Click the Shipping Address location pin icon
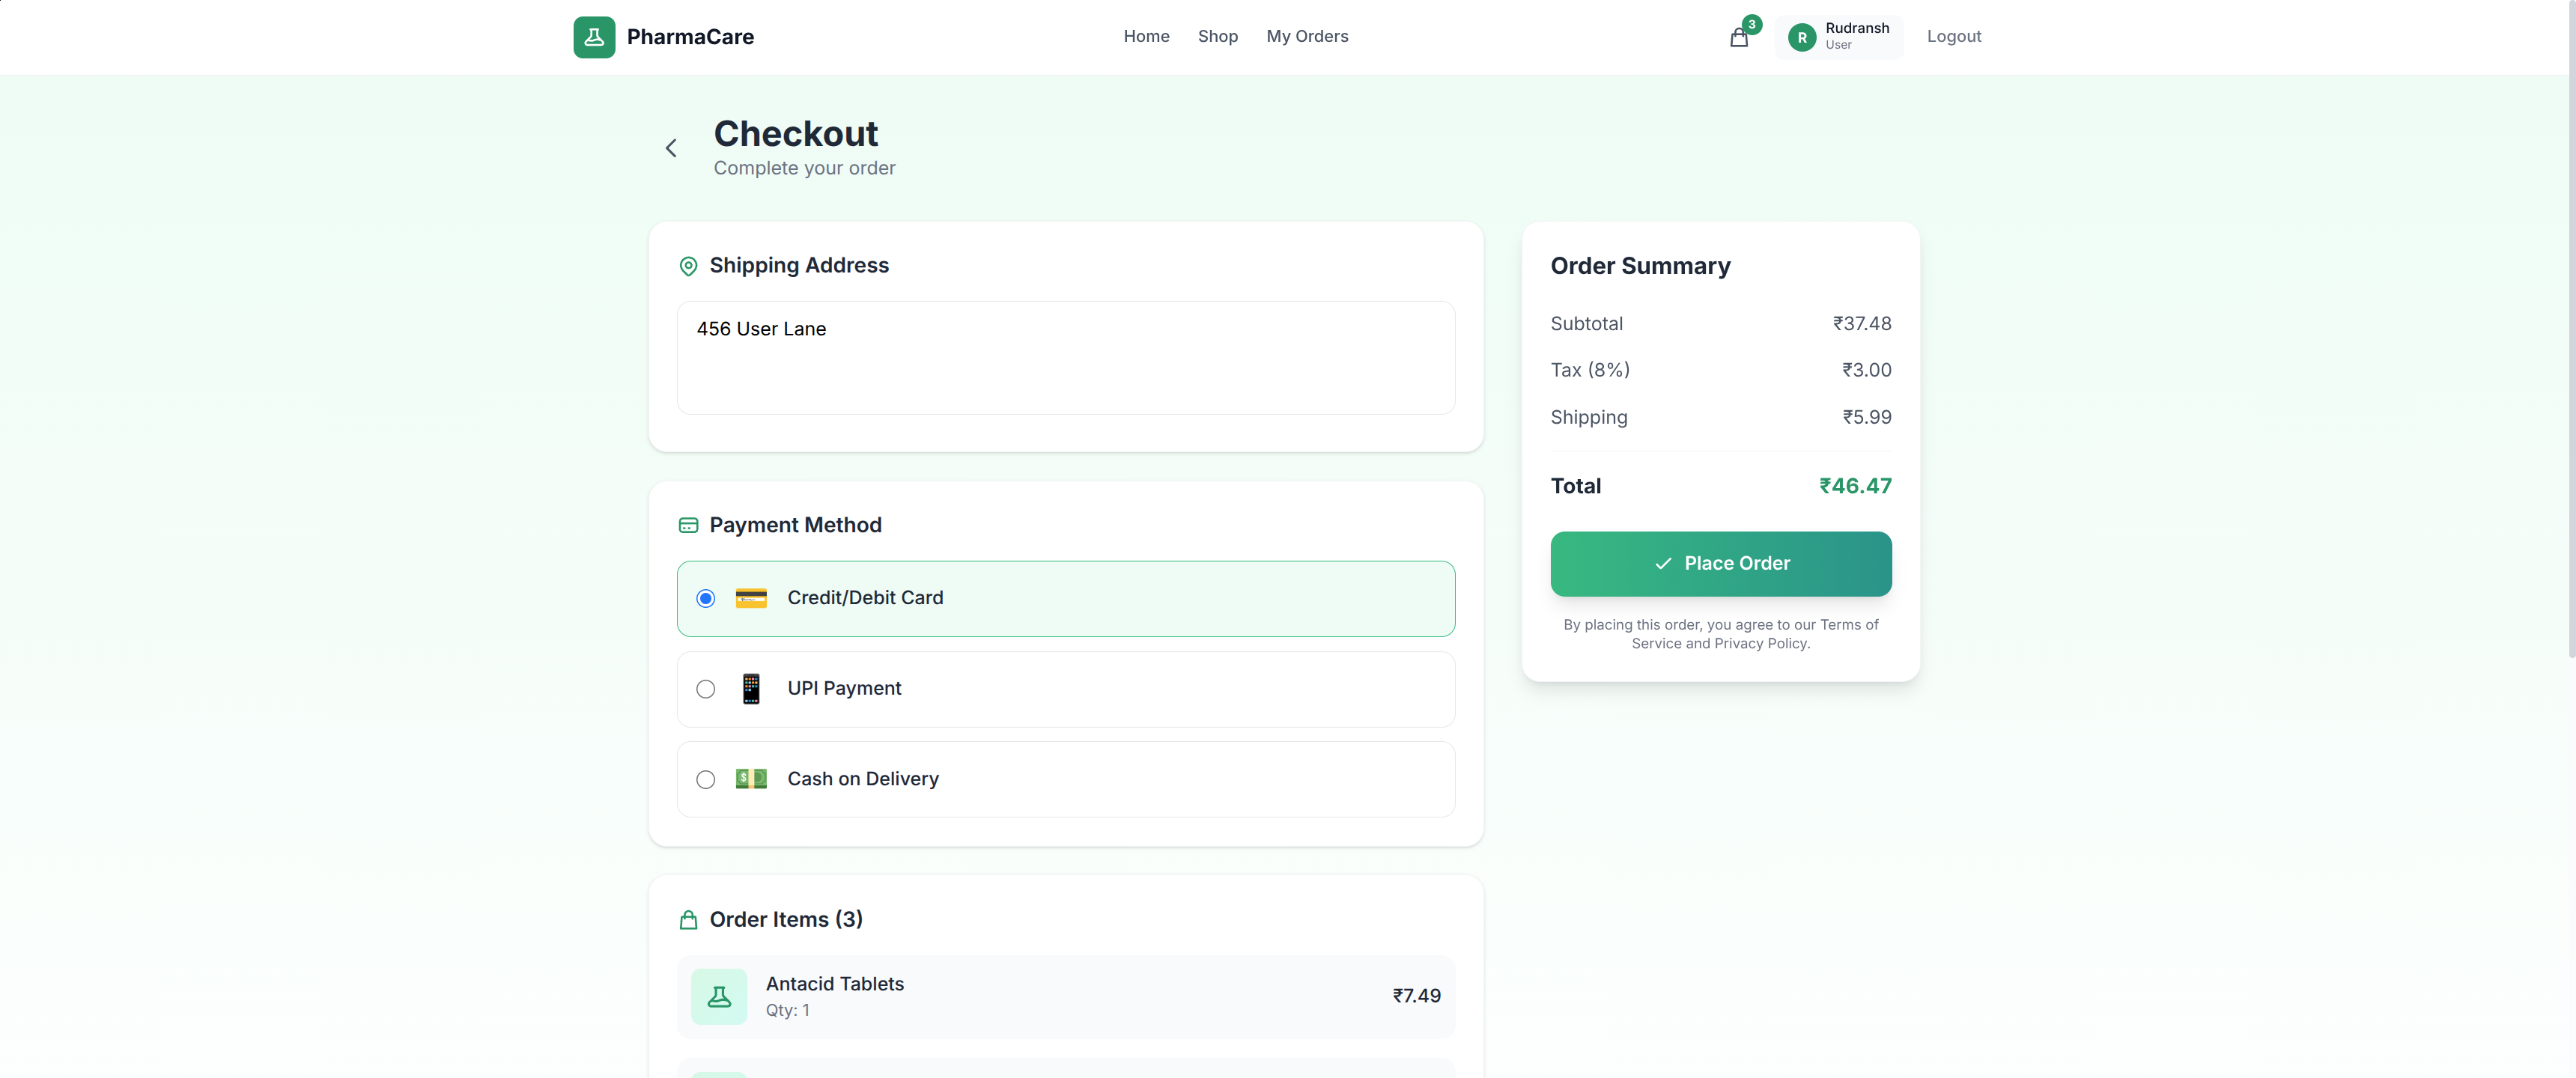The height and width of the screenshot is (1078, 2576). point(688,266)
